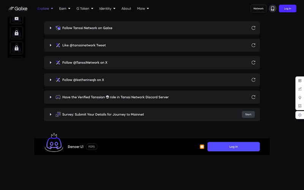Viewport: 304px width, 190px height.
Task: Click the Galxe logo in the header
Action: (18, 8)
